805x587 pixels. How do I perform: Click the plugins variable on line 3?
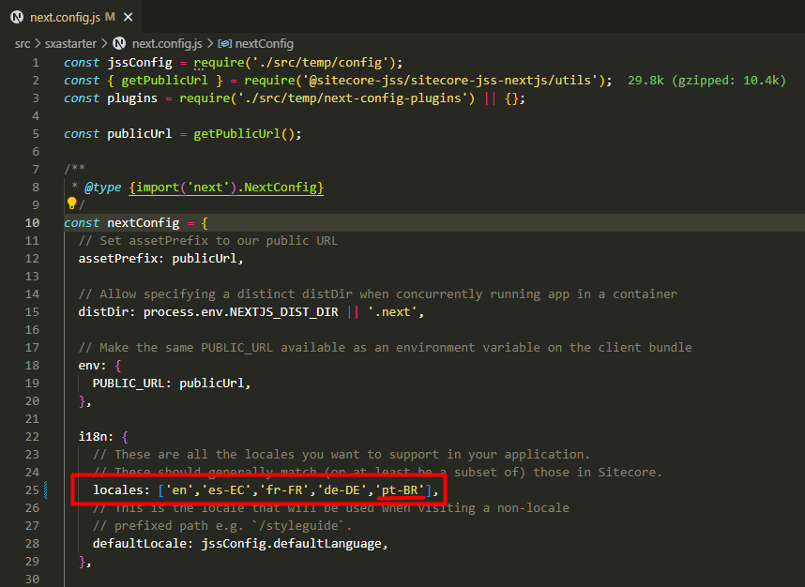[x=132, y=98]
